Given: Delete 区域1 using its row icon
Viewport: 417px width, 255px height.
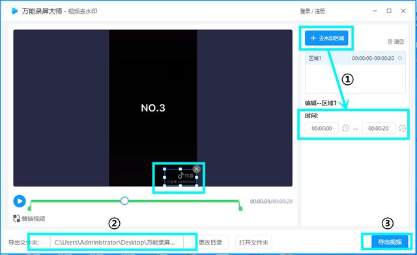Looking at the screenshot, I should coord(399,58).
